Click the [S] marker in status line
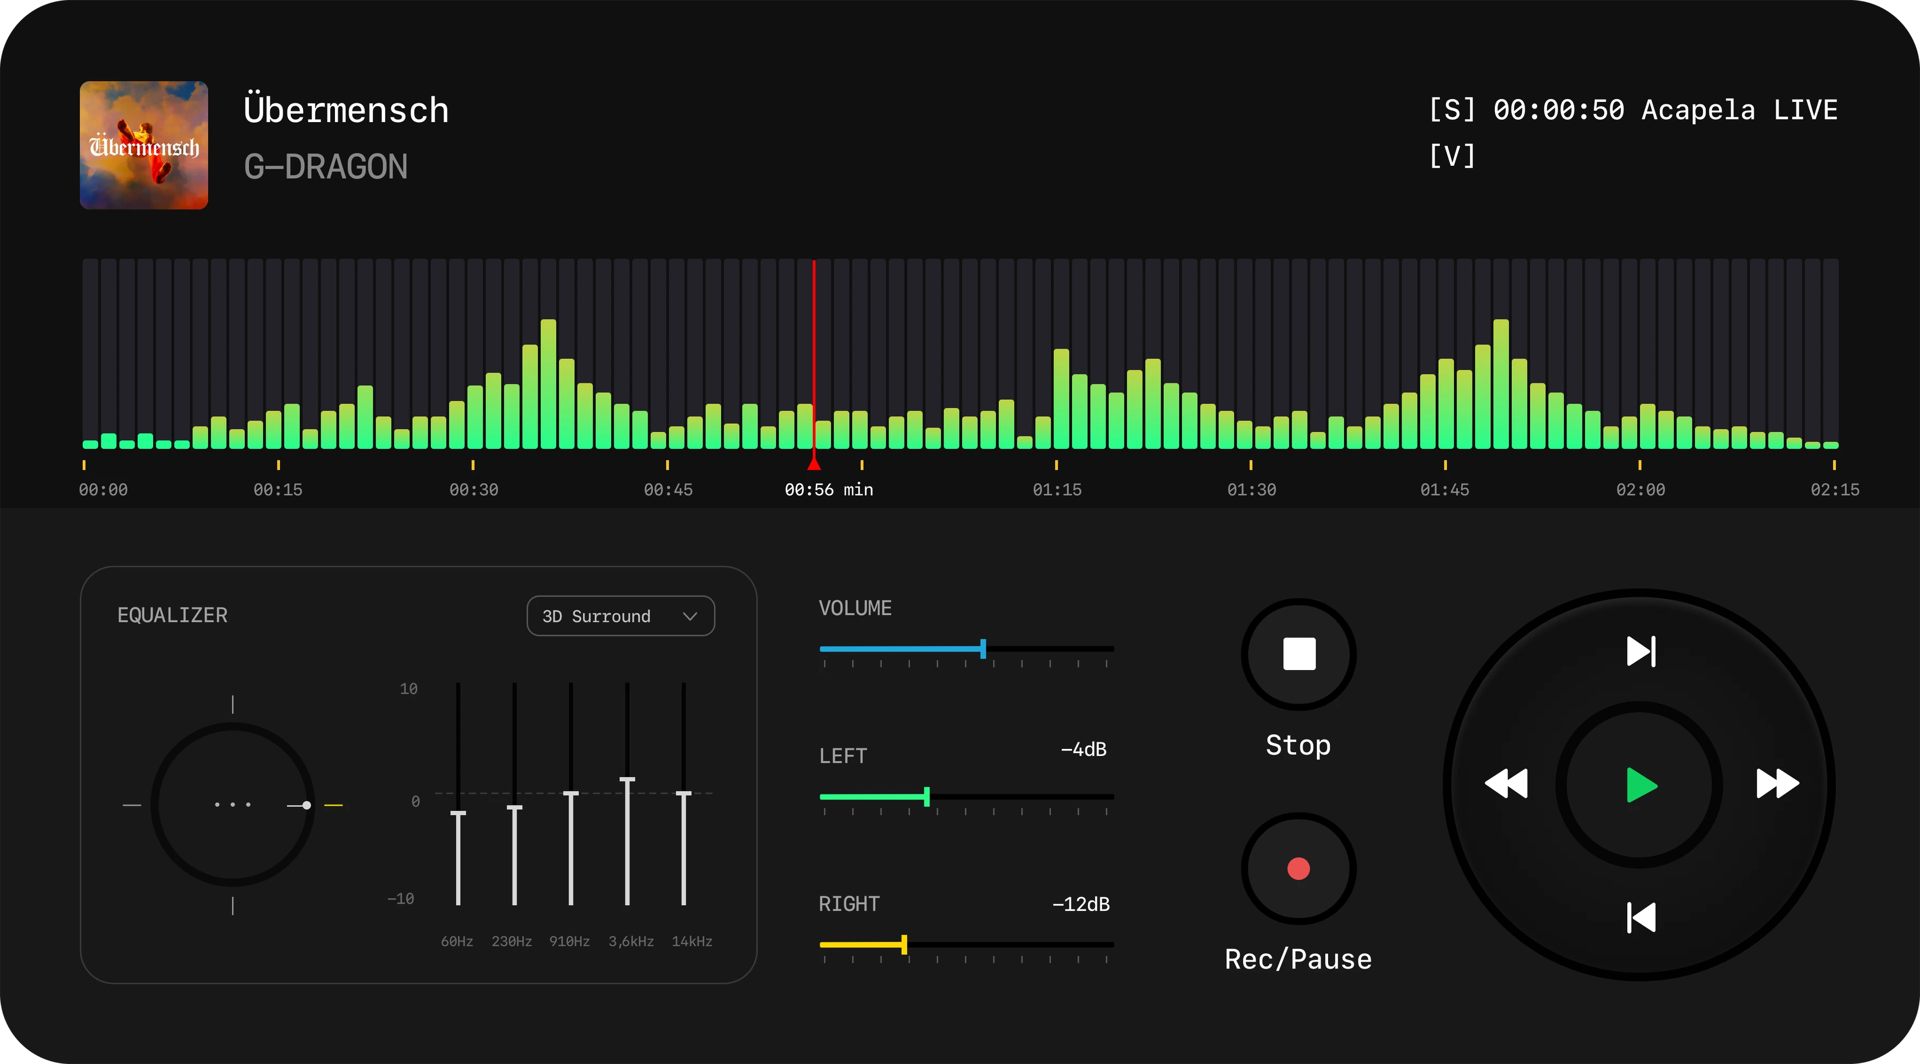This screenshot has height=1064, width=1920. pos(1452,109)
